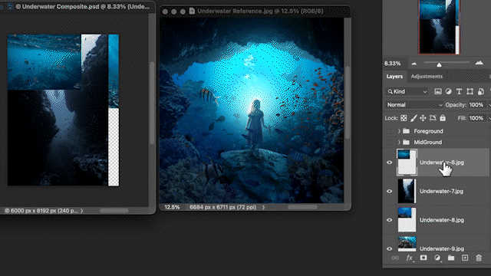Image resolution: width=491 pixels, height=276 pixels.
Task: Zoom in with large mountains icon in Navigator
Action: click(479, 63)
